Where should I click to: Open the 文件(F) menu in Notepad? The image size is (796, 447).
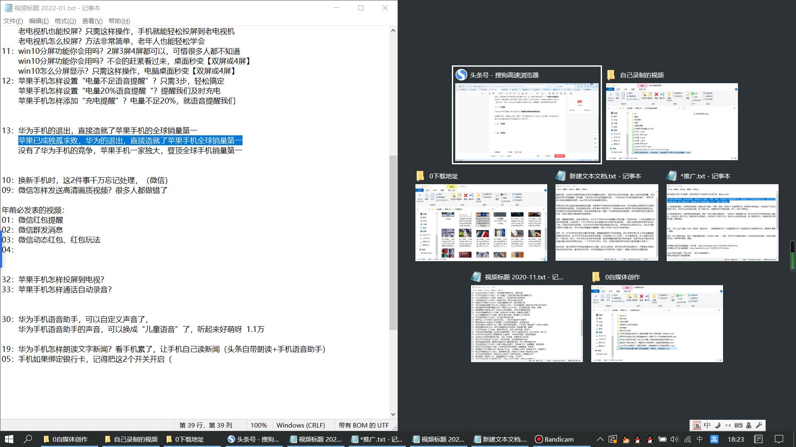coord(13,21)
